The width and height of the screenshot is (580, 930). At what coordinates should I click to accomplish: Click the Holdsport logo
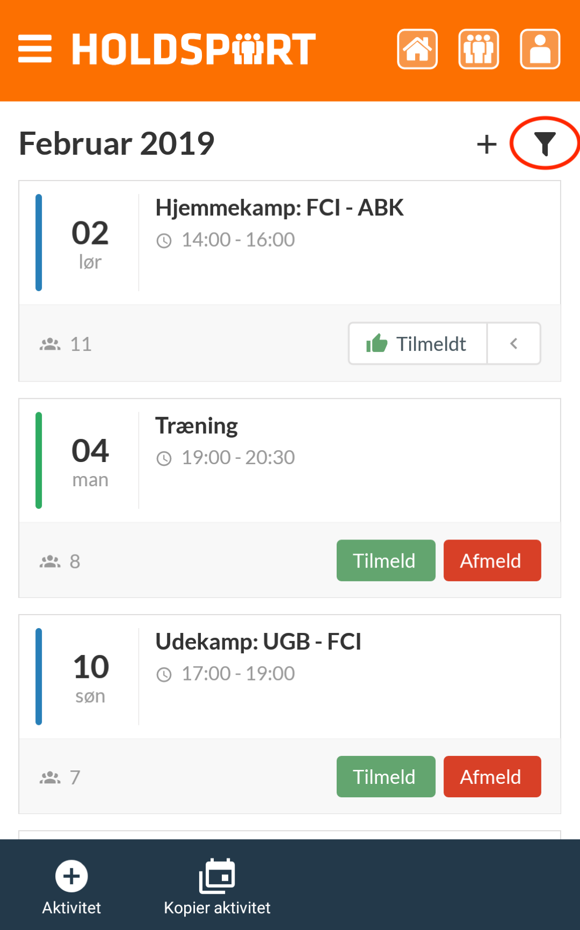point(194,49)
